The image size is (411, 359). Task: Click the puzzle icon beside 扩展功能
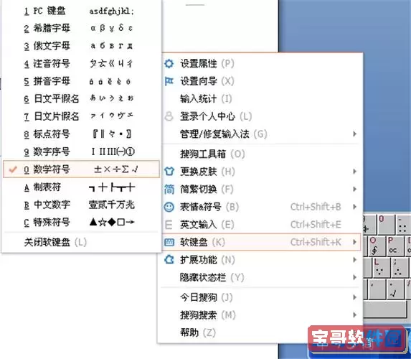click(x=169, y=260)
